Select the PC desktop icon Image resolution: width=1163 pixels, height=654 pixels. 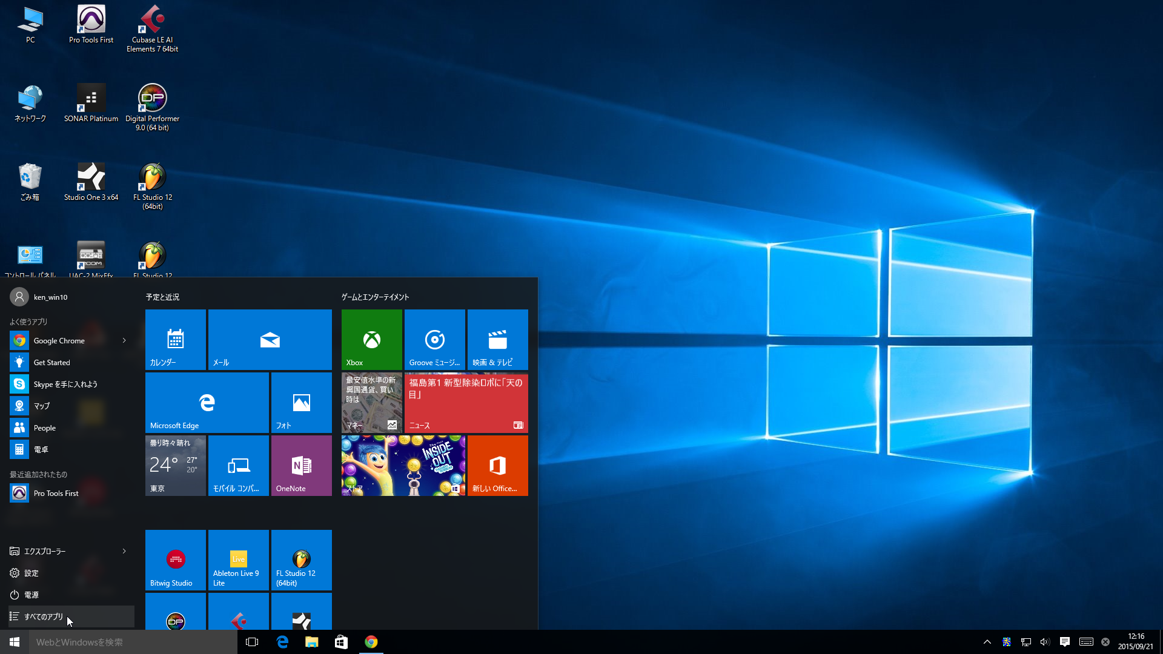point(30,24)
